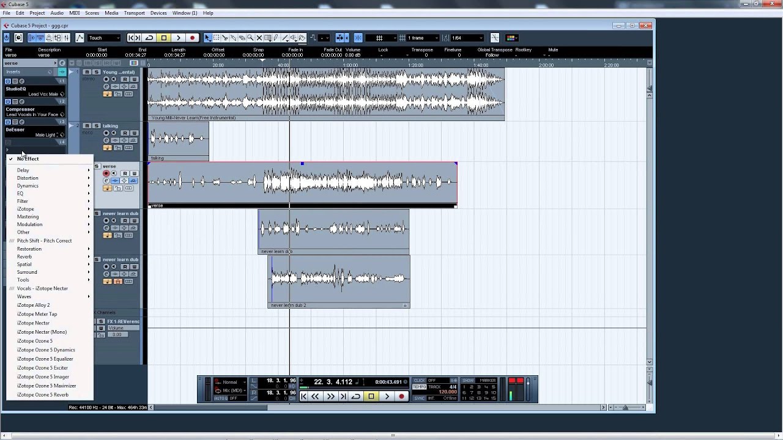Click the horizontal zoom slider at bottom right
The image size is (783, 440).
pyautogui.click(x=625, y=407)
